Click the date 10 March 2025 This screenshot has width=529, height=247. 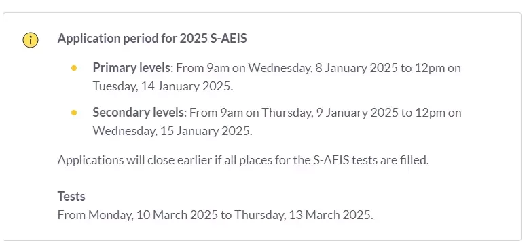pyautogui.click(x=177, y=215)
